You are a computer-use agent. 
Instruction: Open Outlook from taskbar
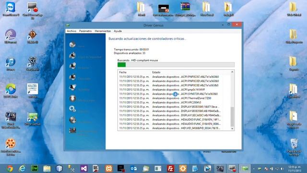[133, 169]
